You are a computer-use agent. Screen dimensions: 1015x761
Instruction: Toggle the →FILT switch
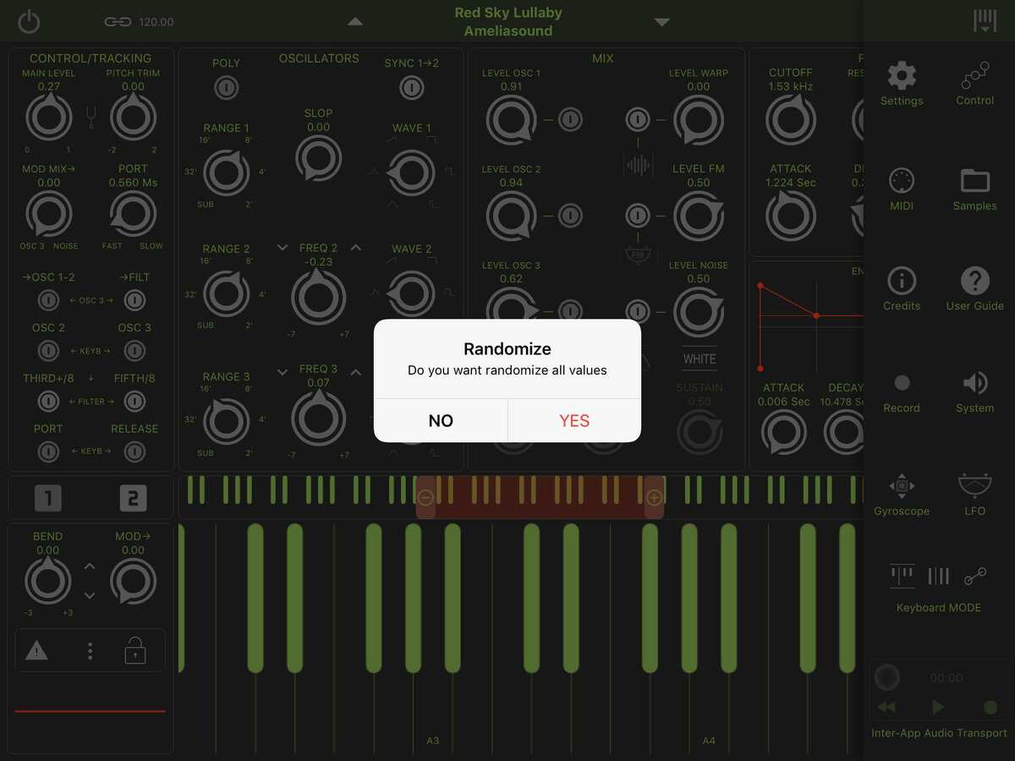(x=134, y=300)
